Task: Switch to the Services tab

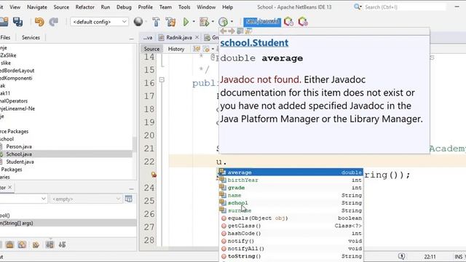Action: [x=31, y=37]
